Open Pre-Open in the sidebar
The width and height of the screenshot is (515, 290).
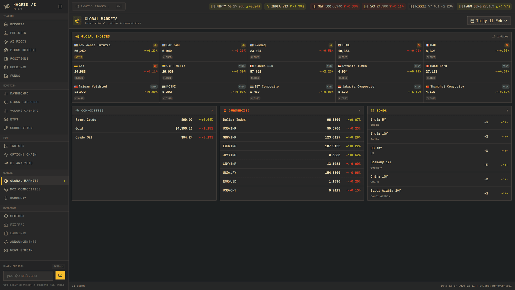coord(34,33)
